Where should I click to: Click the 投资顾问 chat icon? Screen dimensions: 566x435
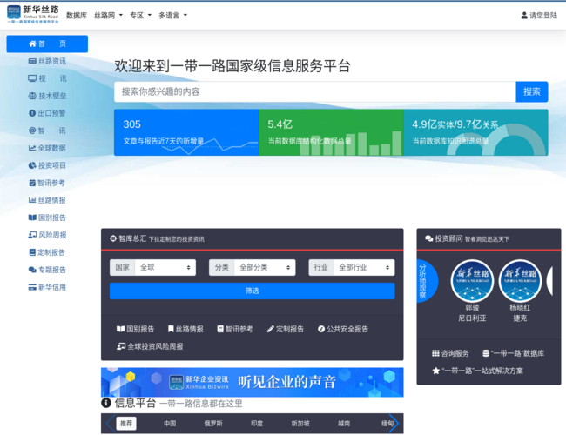(x=428, y=238)
